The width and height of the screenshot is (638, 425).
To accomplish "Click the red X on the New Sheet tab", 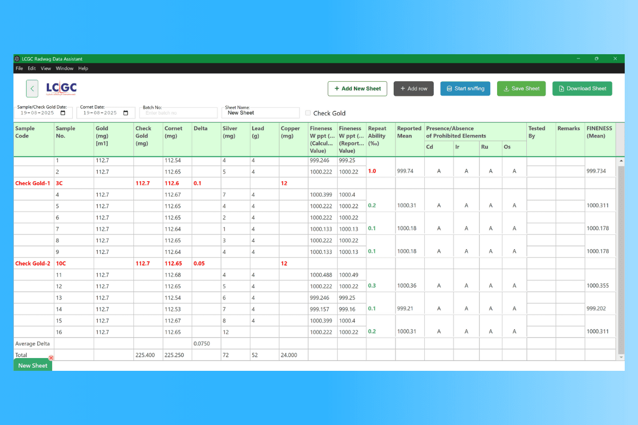I will pyautogui.click(x=51, y=359).
